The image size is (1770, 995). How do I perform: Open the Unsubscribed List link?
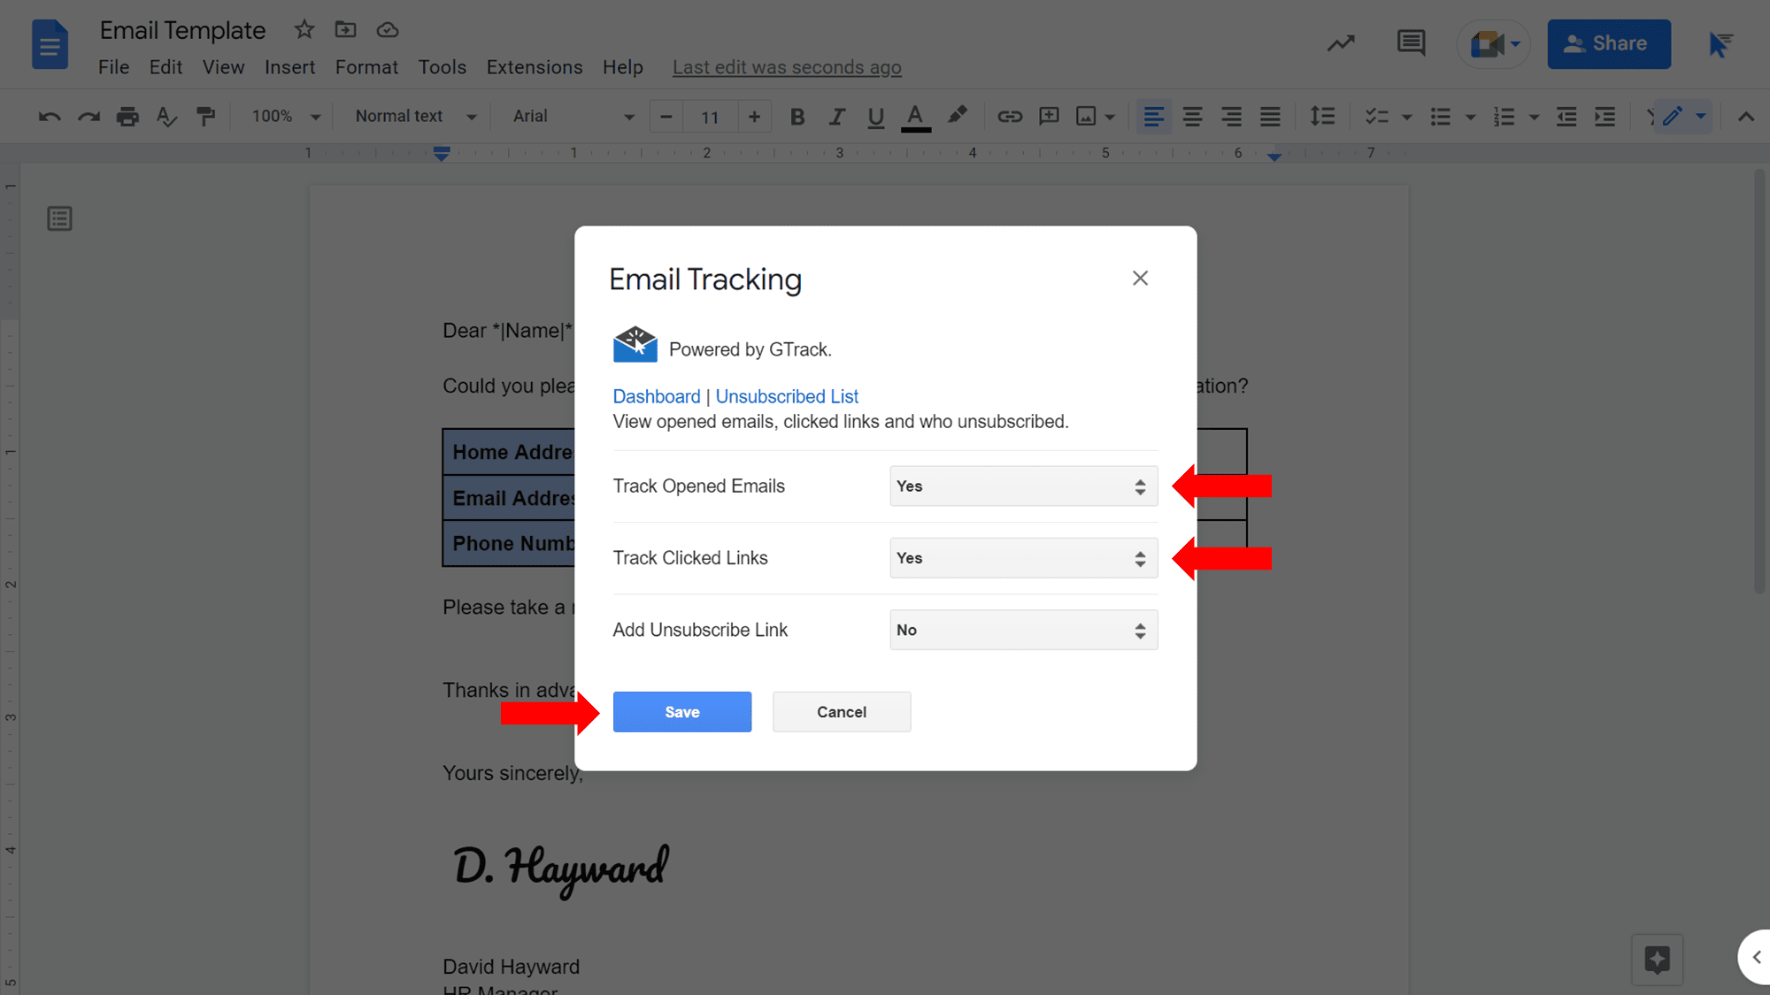coord(787,396)
